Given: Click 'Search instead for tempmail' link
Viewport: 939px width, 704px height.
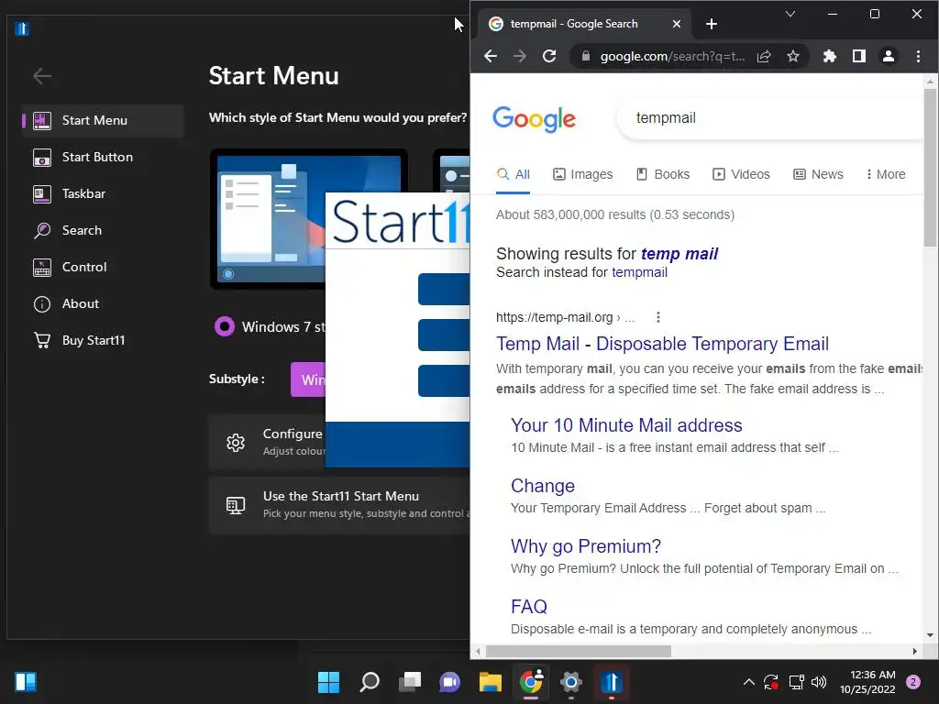Looking at the screenshot, I should click(x=639, y=272).
